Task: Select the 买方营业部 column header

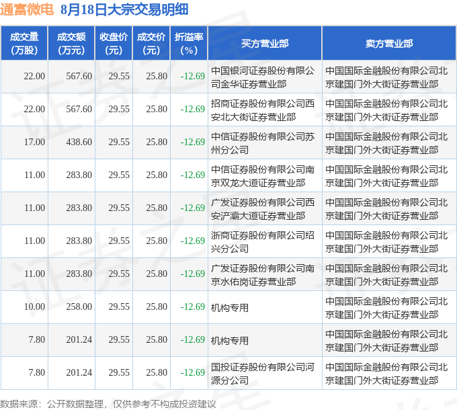Action: click(x=265, y=44)
